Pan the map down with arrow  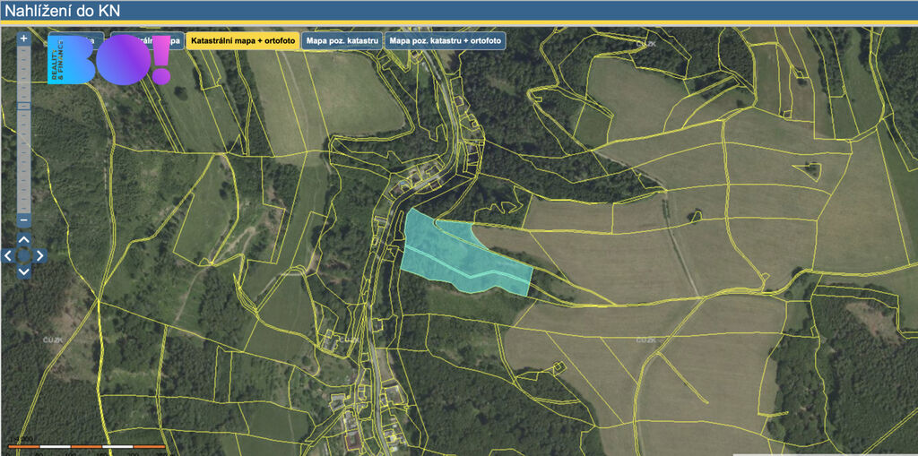click(x=24, y=271)
